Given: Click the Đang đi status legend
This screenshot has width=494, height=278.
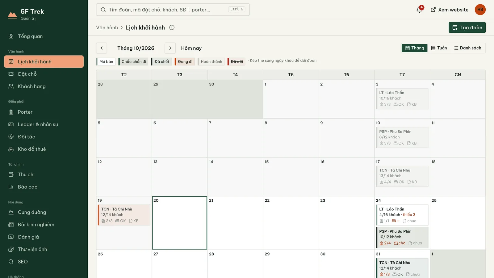Looking at the screenshot, I should [185, 61].
